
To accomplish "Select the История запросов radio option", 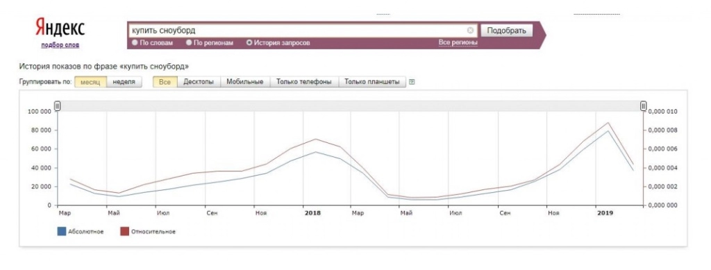I will [249, 42].
